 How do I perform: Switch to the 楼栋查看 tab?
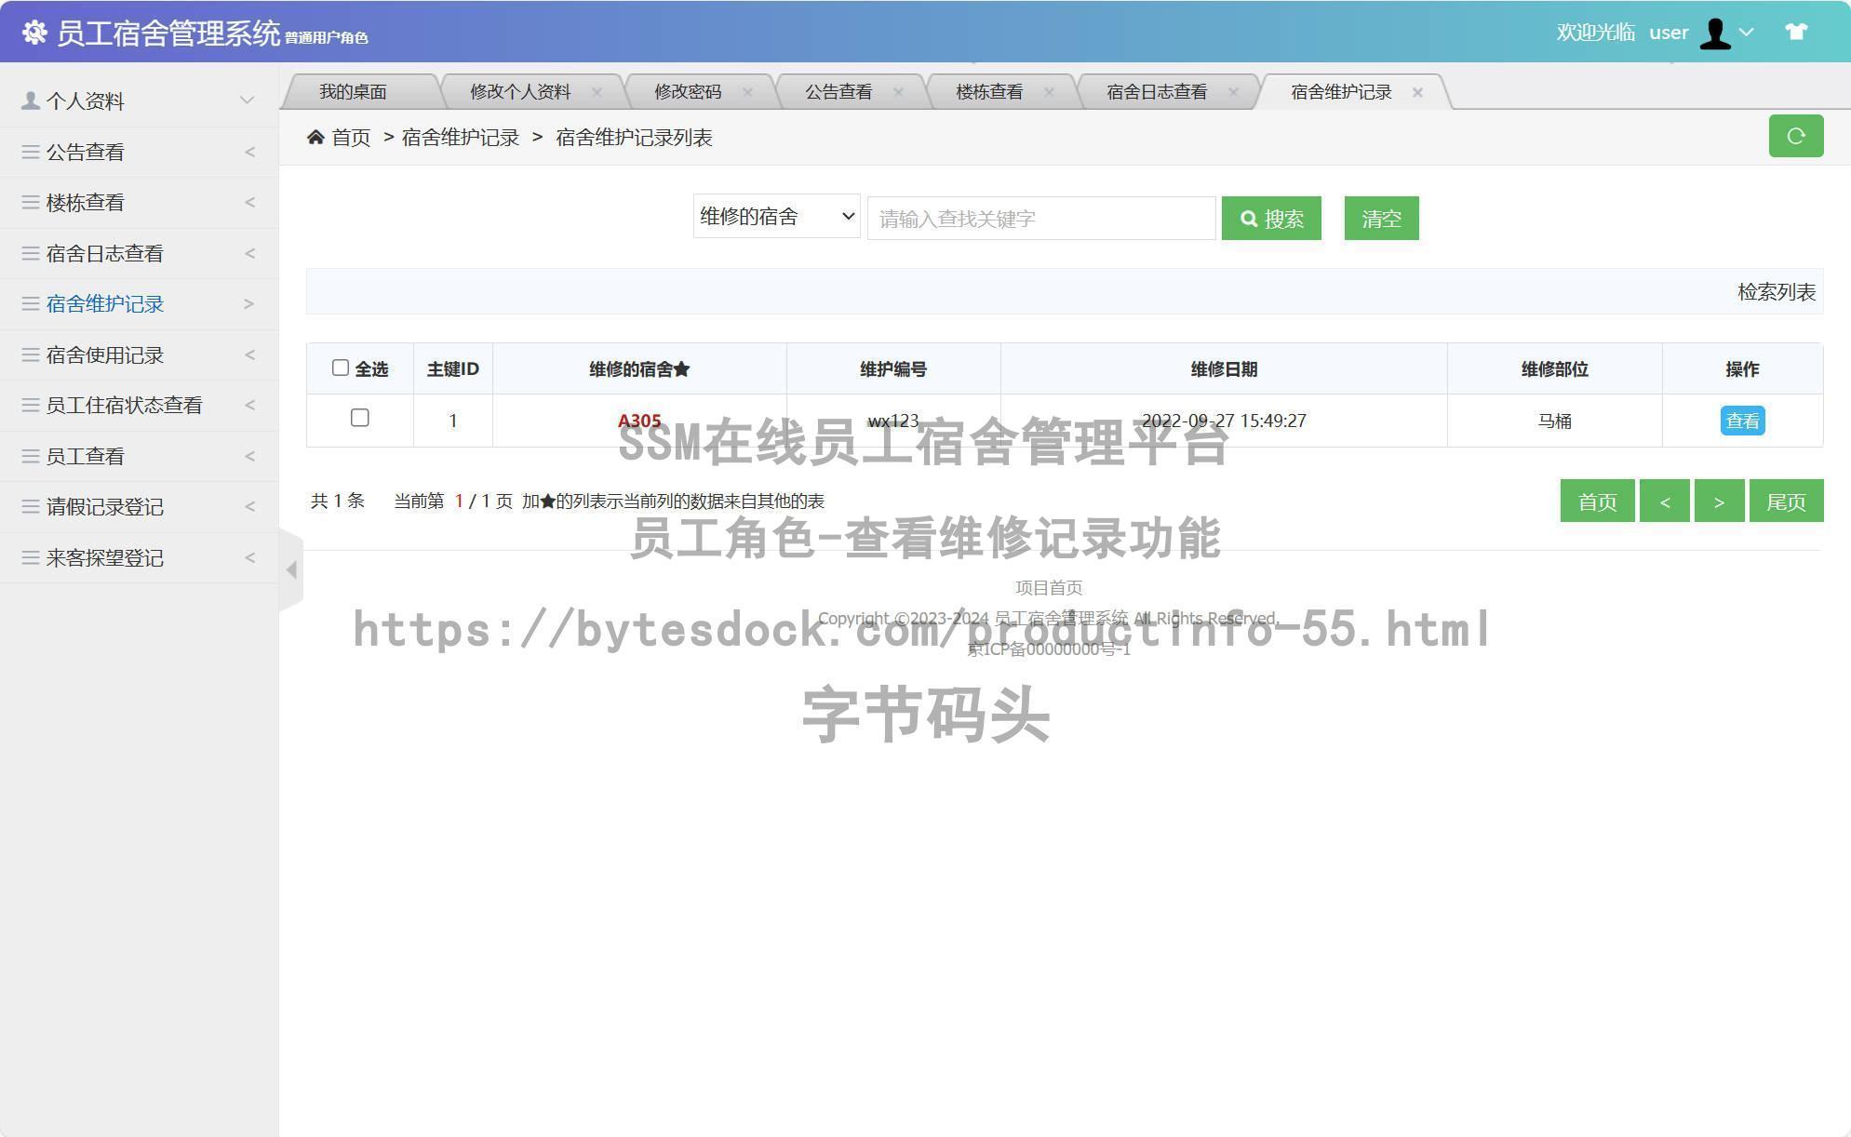tap(989, 91)
